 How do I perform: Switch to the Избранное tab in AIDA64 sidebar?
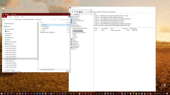coord(77,14)
